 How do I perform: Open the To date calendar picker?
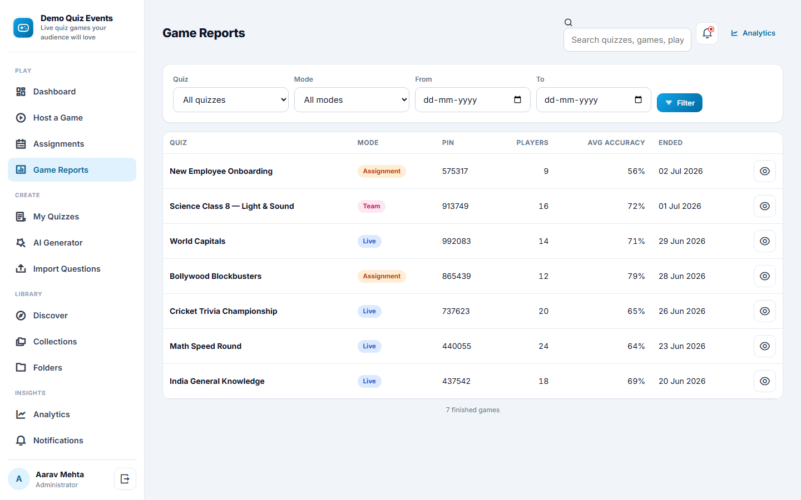[x=638, y=100]
